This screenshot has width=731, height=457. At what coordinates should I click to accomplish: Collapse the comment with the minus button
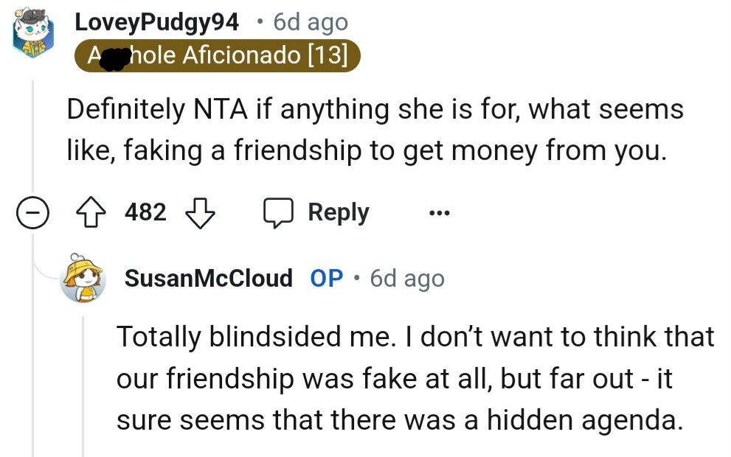(x=32, y=213)
